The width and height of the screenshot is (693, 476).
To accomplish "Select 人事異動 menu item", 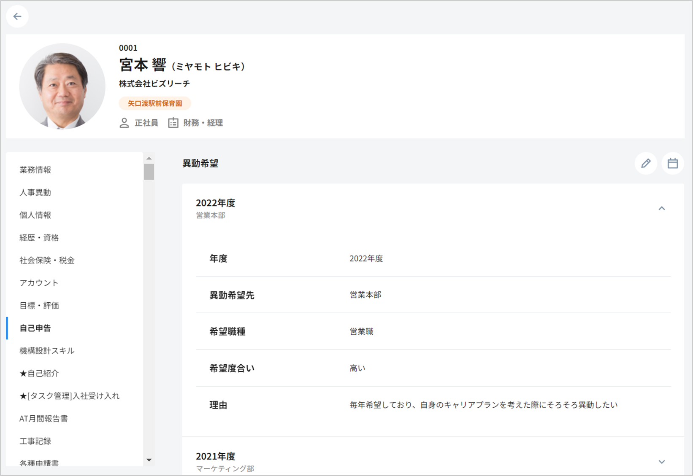I will (x=35, y=193).
